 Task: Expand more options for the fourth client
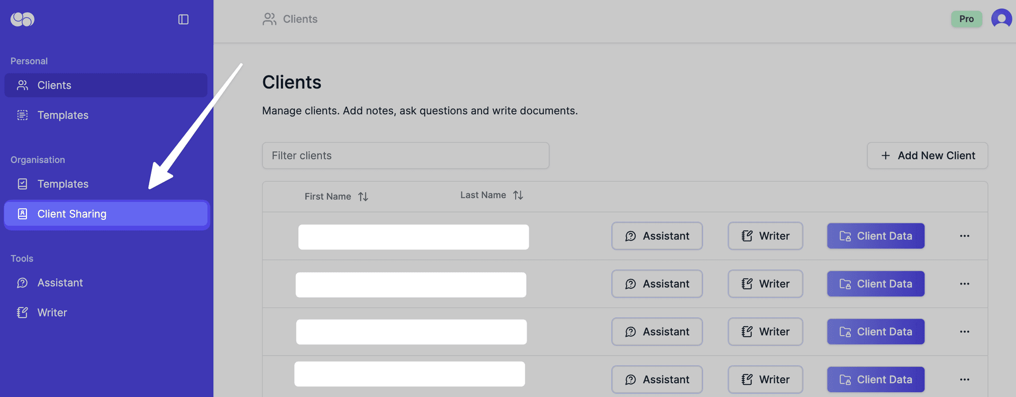[964, 380]
